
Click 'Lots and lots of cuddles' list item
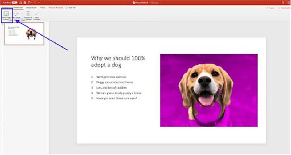coord(111,87)
